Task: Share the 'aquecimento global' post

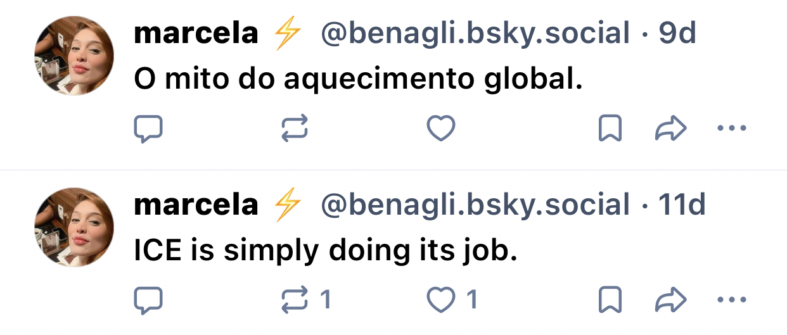Action: point(670,129)
